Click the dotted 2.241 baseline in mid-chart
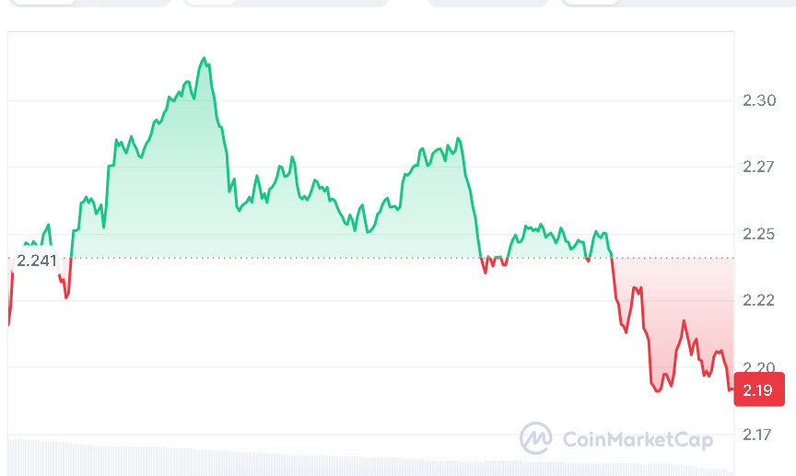 [x=369, y=258]
